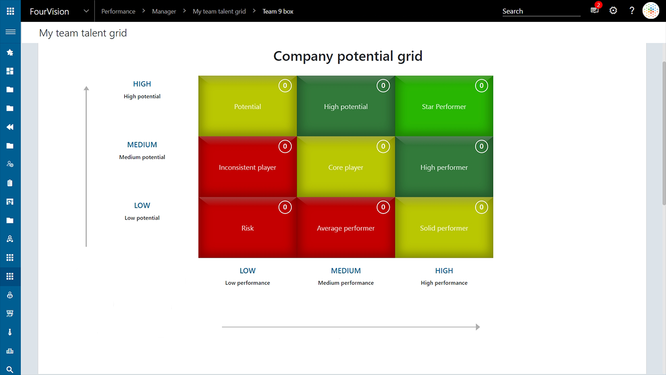Image resolution: width=666 pixels, height=375 pixels.
Task: Expand the sidebar hamburger menu
Action: [10, 32]
